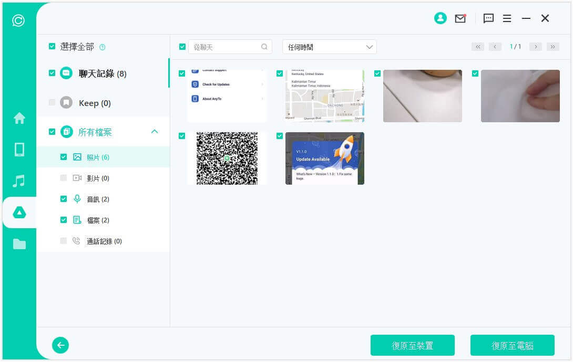The height and width of the screenshot is (362, 573).
Task: Toggle the Keep (0) checkbox
Action: pyautogui.click(x=52, y=102)
